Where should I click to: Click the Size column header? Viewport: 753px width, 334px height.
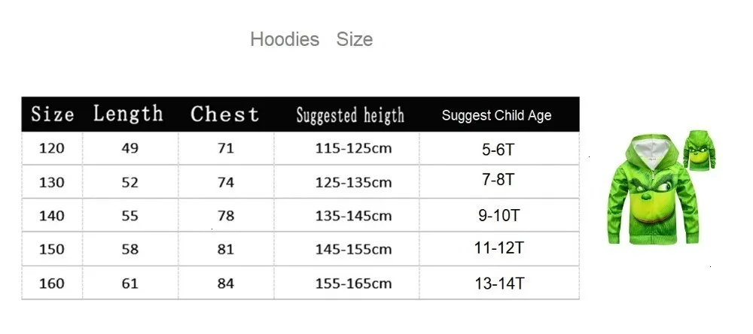(x=53, y=114)
